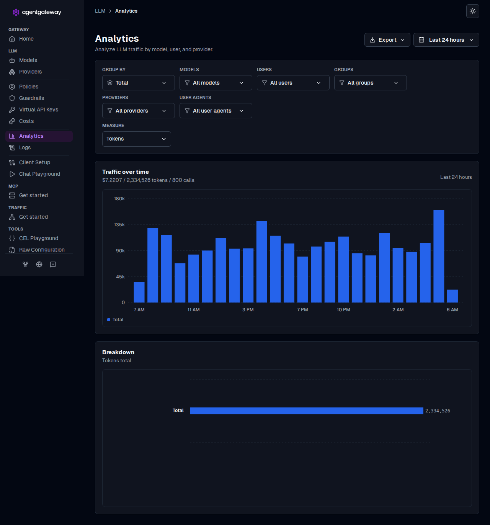Viewport: 490px width, 525px height.
Task: Open Guardrails page from sidebar
Action: tap(39, 98)
